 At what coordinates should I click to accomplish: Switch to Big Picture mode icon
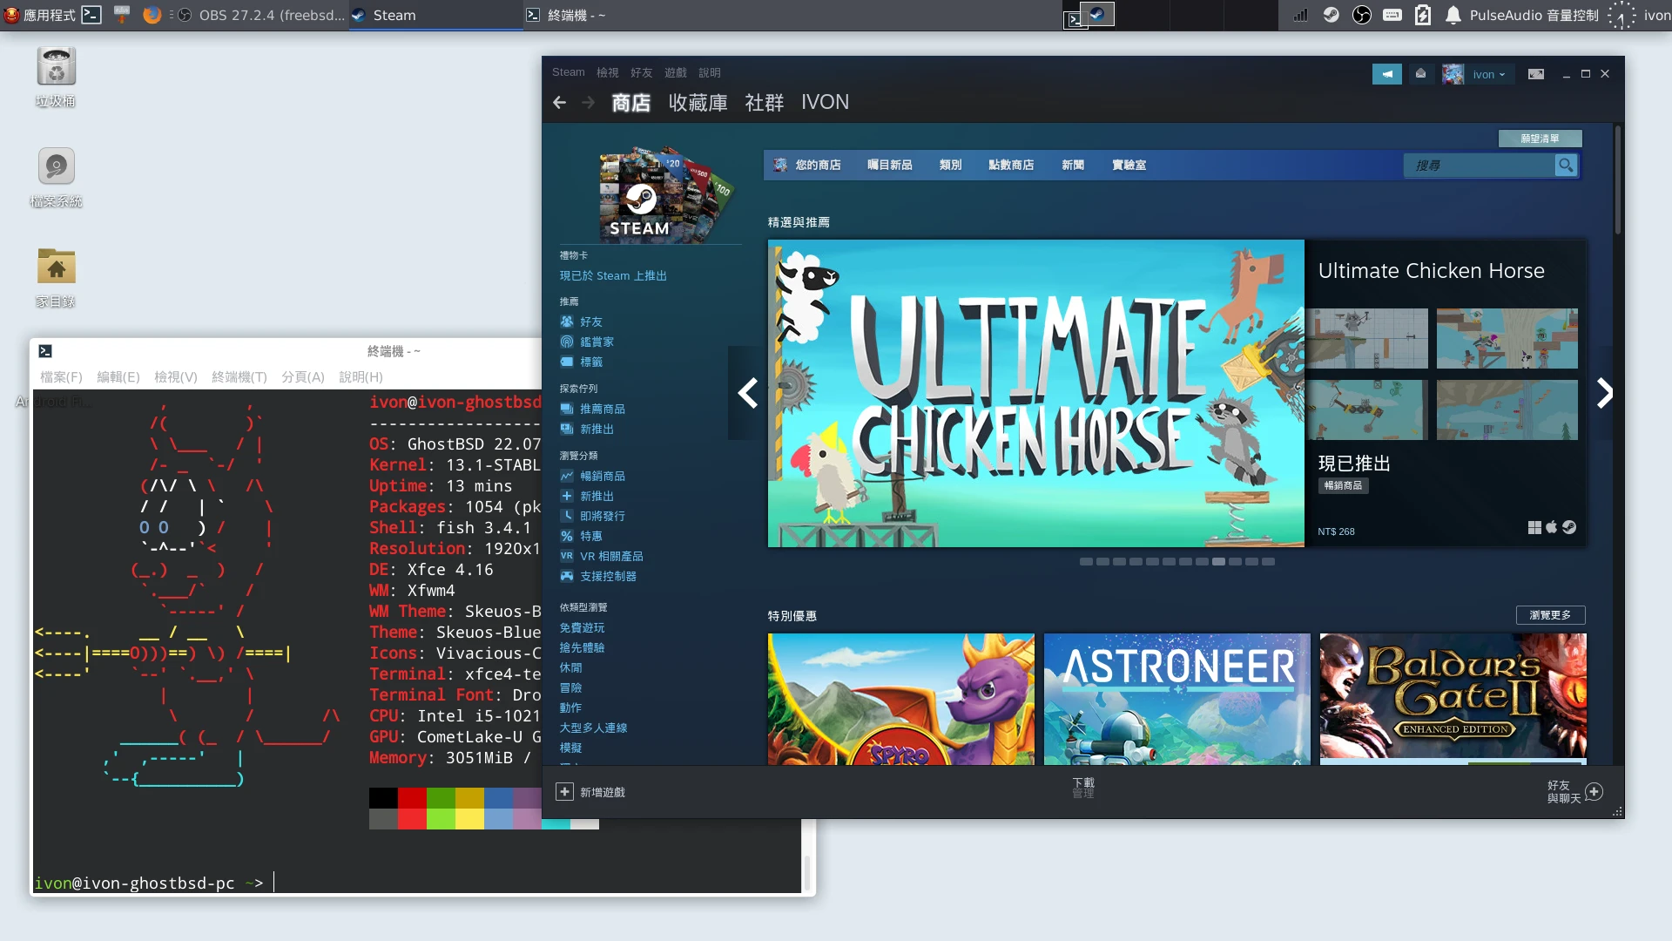point(1536,74)
